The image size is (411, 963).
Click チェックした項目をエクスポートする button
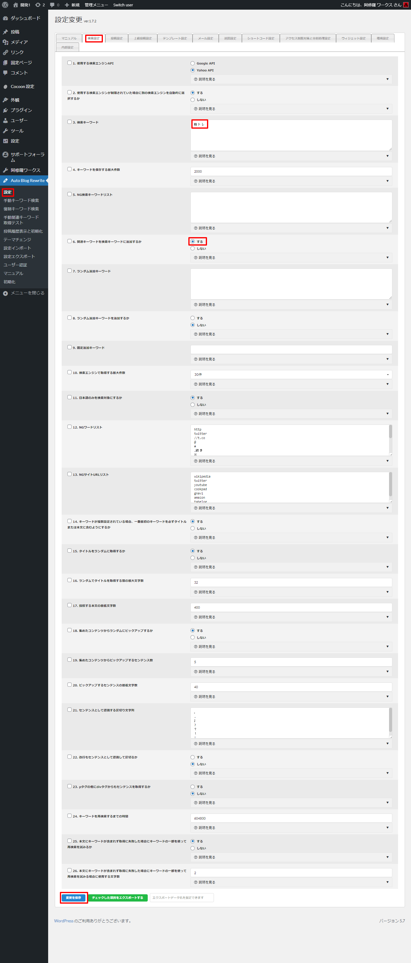point(118,898)
